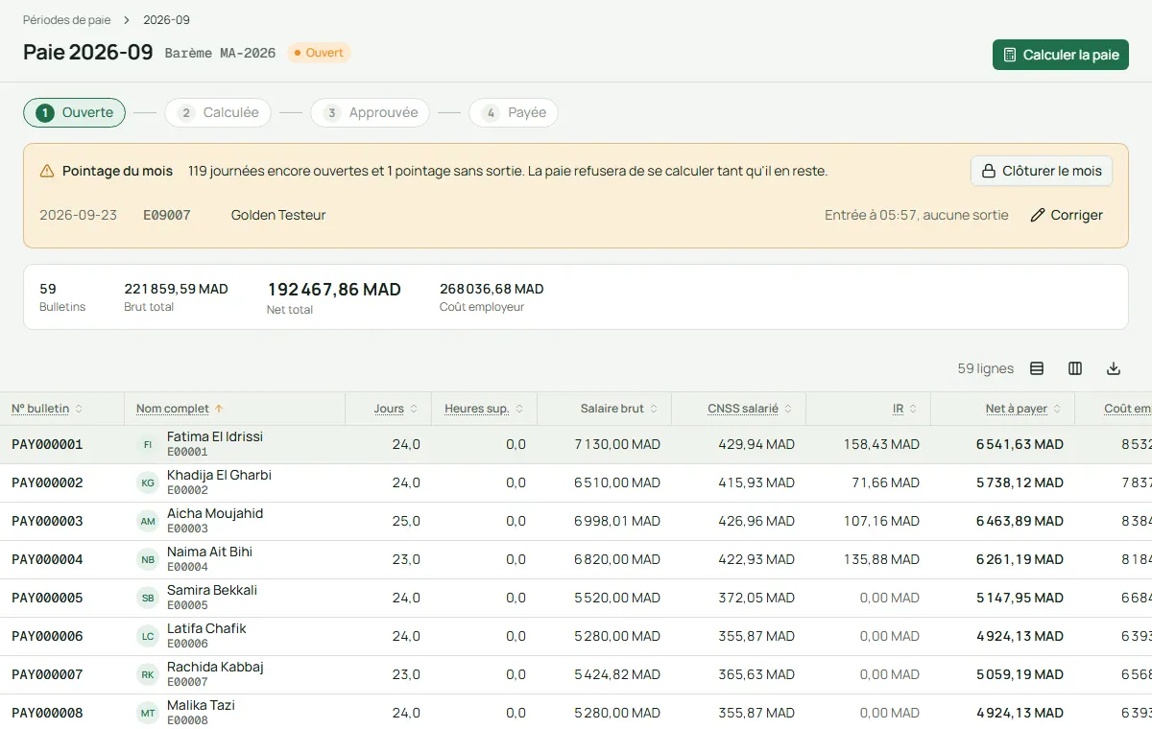Open bulletin PAY000001
Image resolution: width=1152 pixels, height=729 pixels.
47,444
